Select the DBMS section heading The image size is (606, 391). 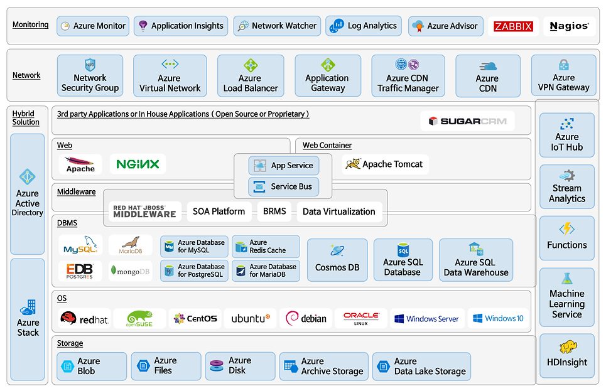[67, 223]
